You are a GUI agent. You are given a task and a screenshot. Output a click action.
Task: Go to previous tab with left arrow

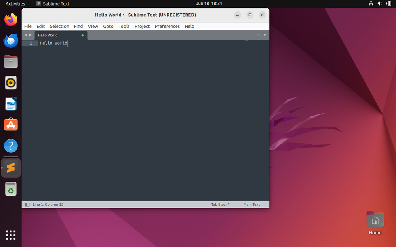click(x=26, y=35)
